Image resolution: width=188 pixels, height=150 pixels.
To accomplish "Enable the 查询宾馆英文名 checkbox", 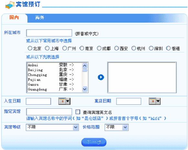I will coord(78,112).
